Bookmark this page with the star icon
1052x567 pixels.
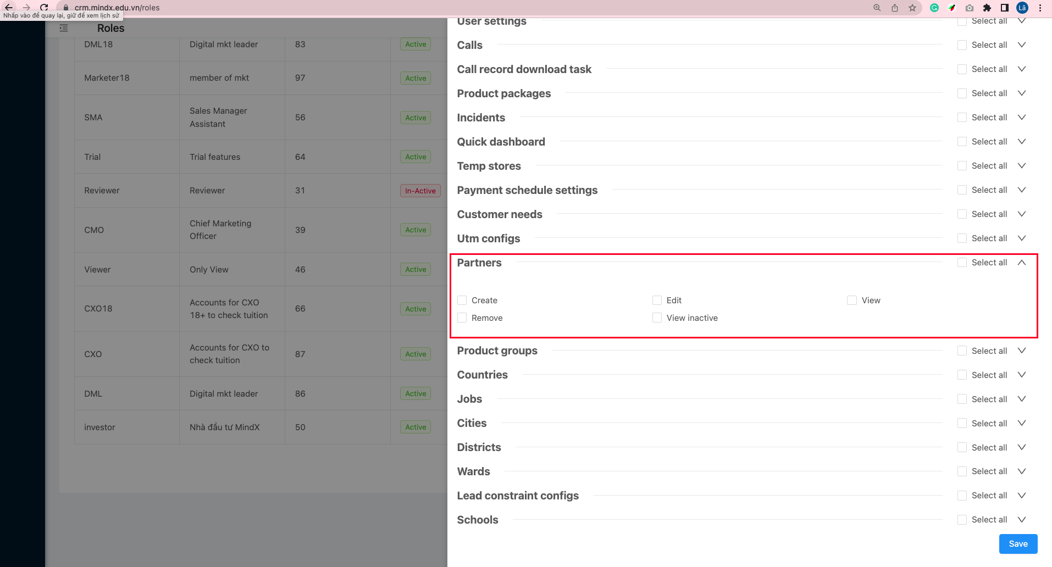tap(912, 8)
